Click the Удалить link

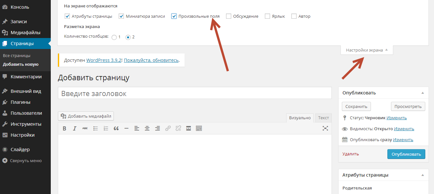[x=351, y=154]
